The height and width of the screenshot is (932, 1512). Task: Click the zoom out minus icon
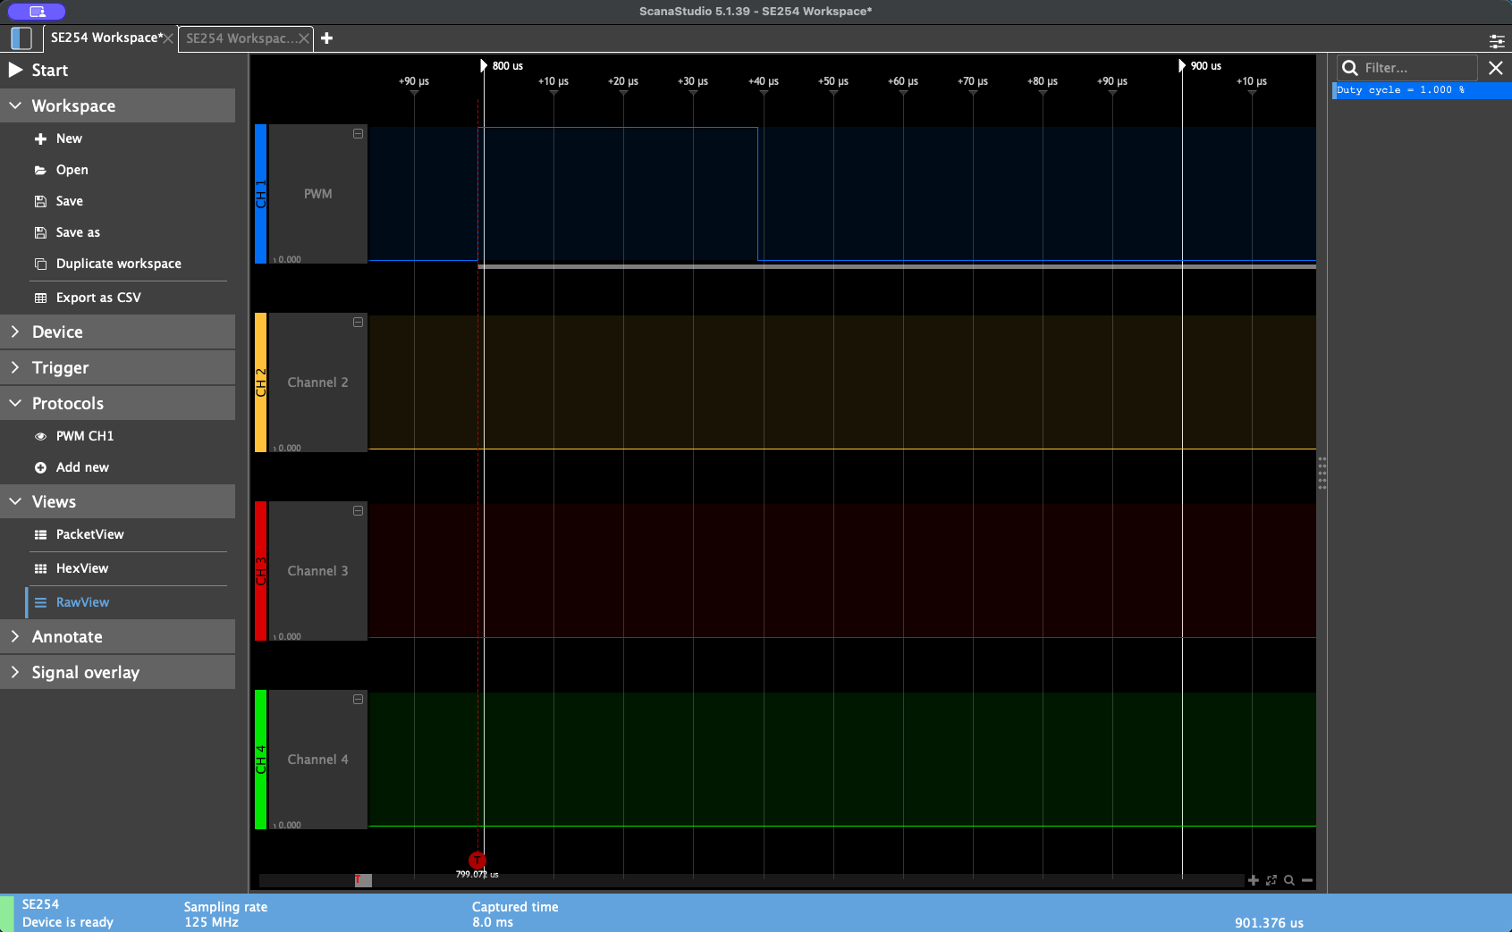[x=1307, y=880]
